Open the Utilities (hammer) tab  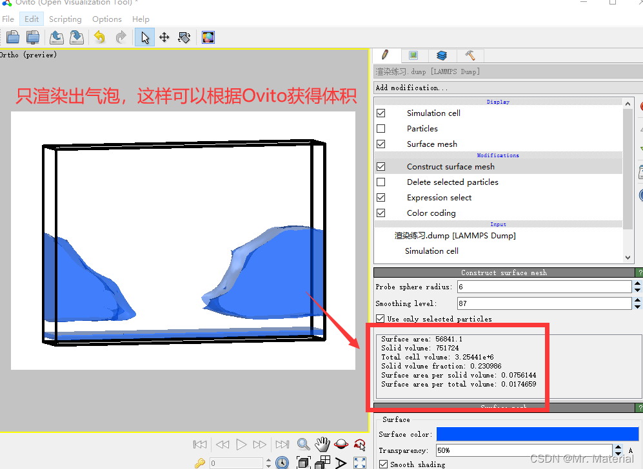tap(470, 55)
